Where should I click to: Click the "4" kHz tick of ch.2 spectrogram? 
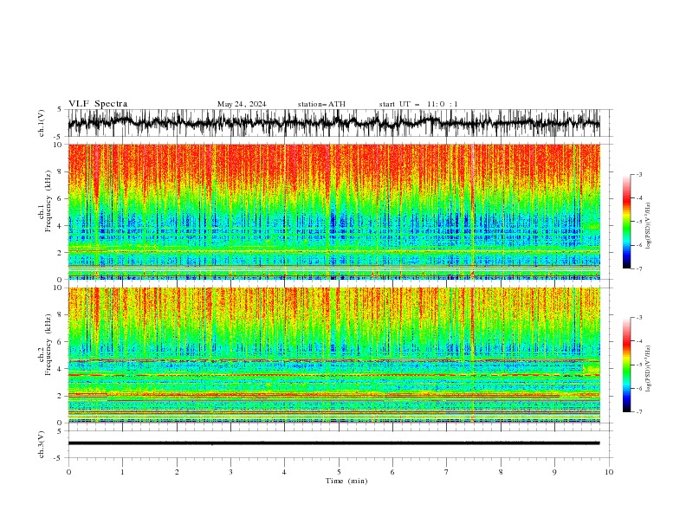pyautogui.click(x=61, y=369)
